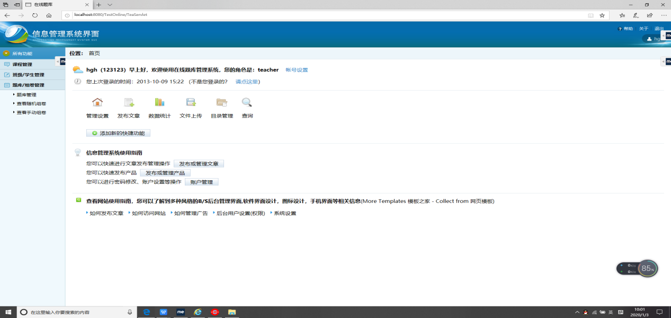This screenshot has width=671, height=318.
Task: Click 退出 to log out
Action: [659, 29]
